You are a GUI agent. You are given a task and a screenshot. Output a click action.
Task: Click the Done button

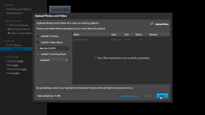click(x=162, y=96)
